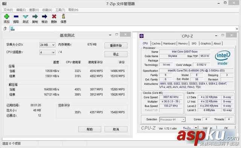
Task: Open the 收藏(A) menu
Action: coord(47,10)
